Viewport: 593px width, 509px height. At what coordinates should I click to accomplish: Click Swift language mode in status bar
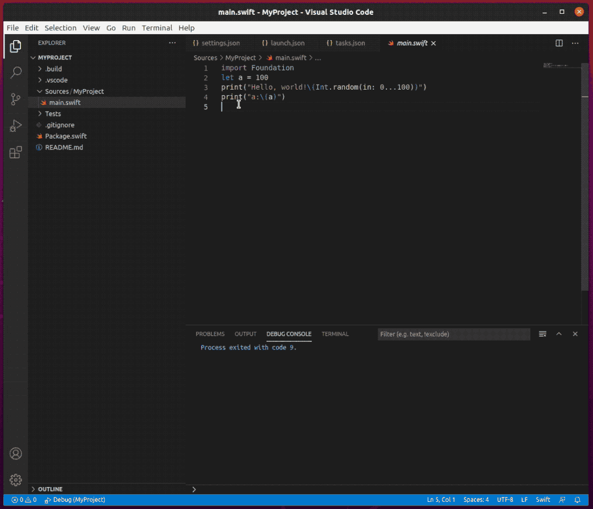[x=542, y=500]
